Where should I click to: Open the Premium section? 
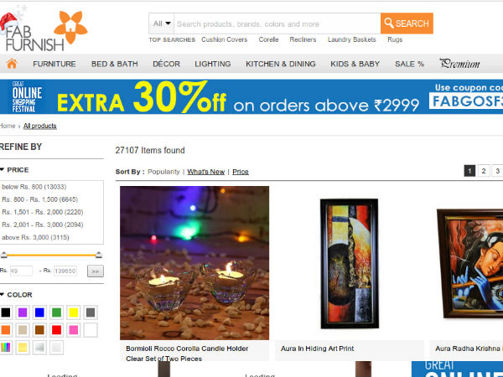coord(459,64)
